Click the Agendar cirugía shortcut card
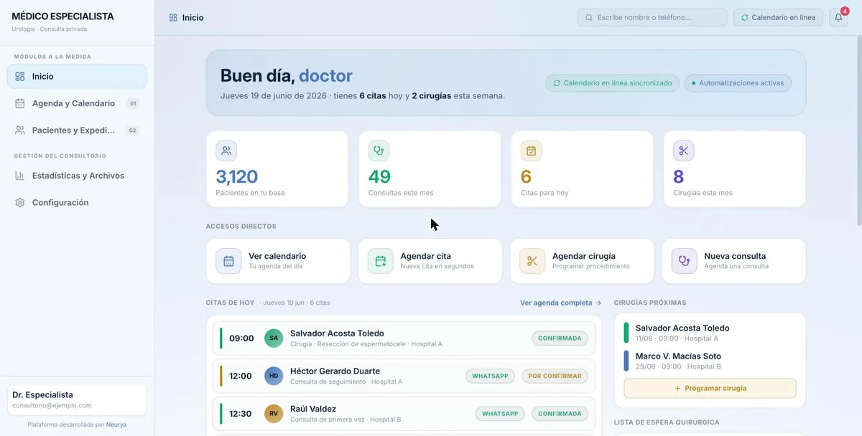 (x=582, y=261)
